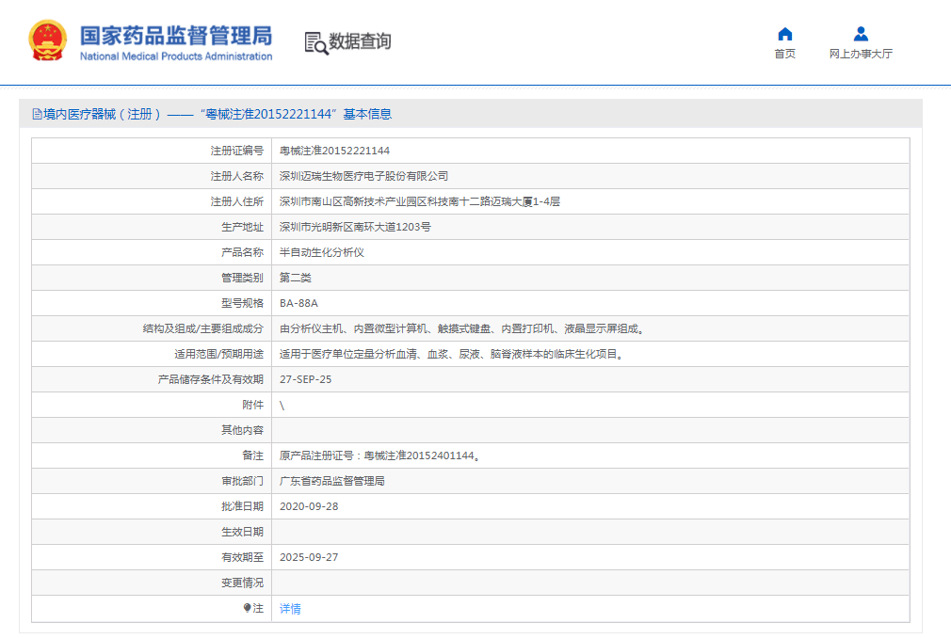Image resolution: width=951 pixels, height=639 pixels.
Task: Click the national emblem logo
Action: 48,41
